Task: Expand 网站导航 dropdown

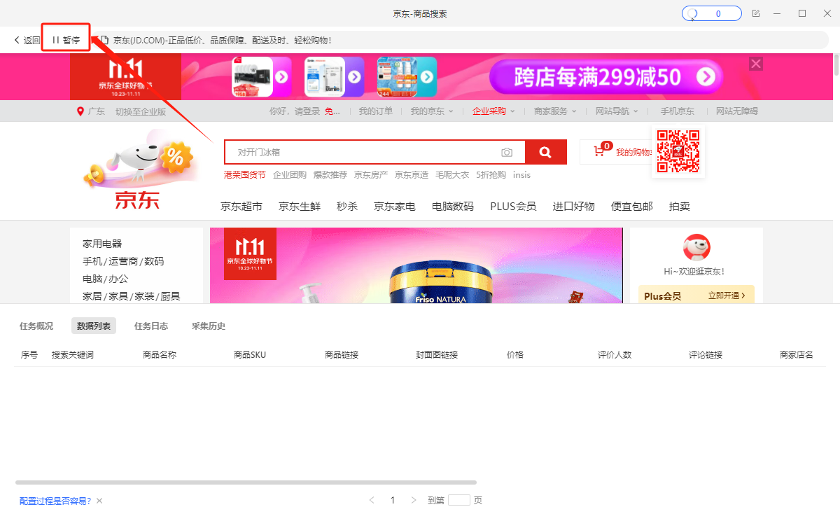Action: coord(617,111)
